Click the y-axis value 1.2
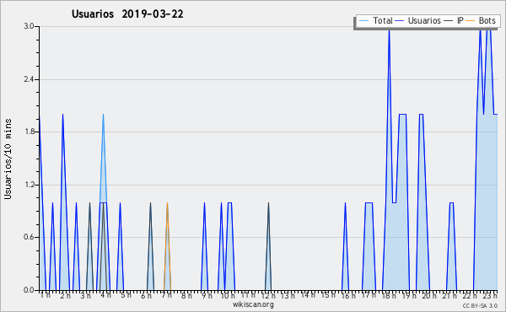The image size is (506, 312). click(x=29, y=185)
